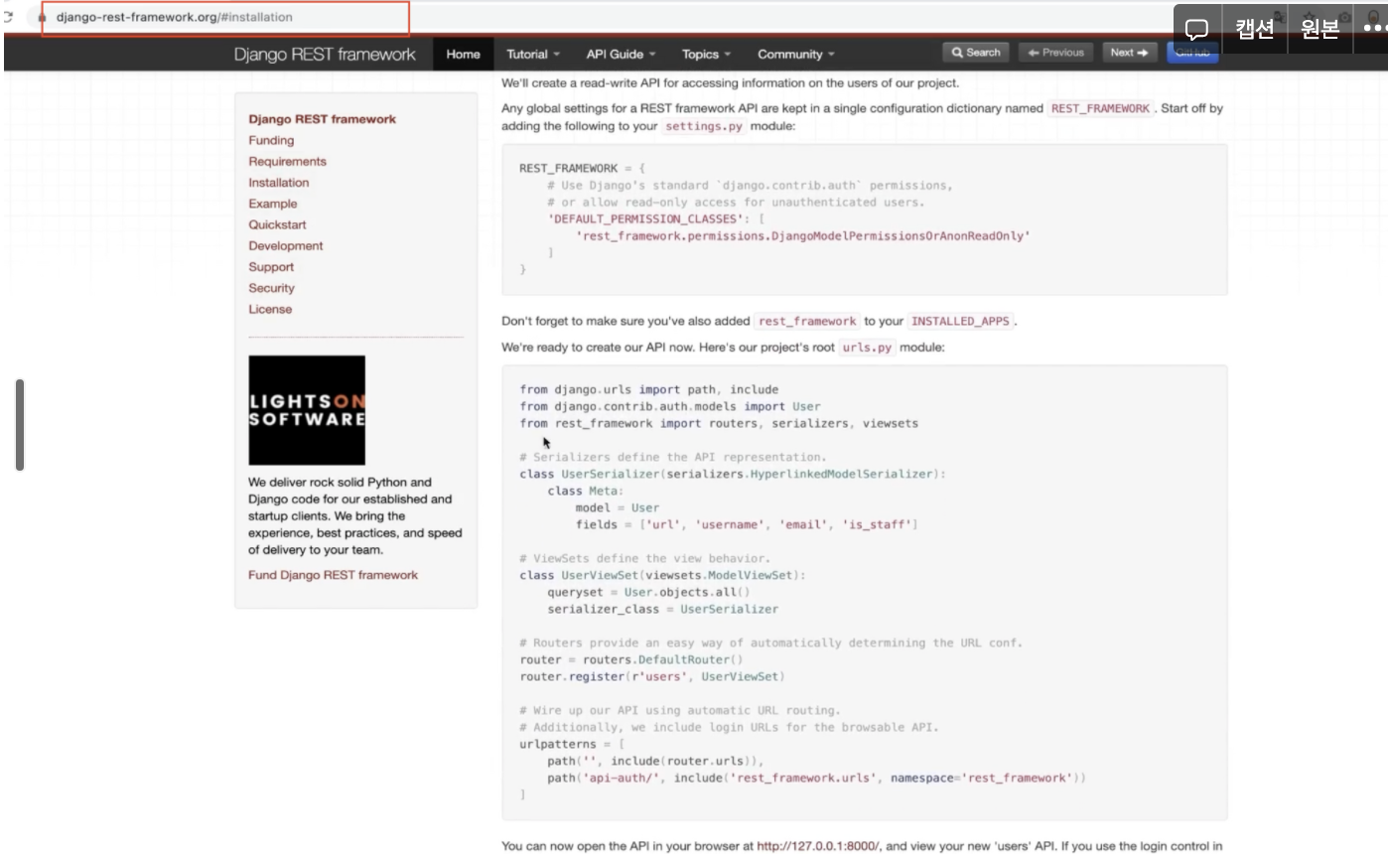Click the 'fields = [...]' code line
This screenshot has height=860, width=1388.
click(747, 524)
